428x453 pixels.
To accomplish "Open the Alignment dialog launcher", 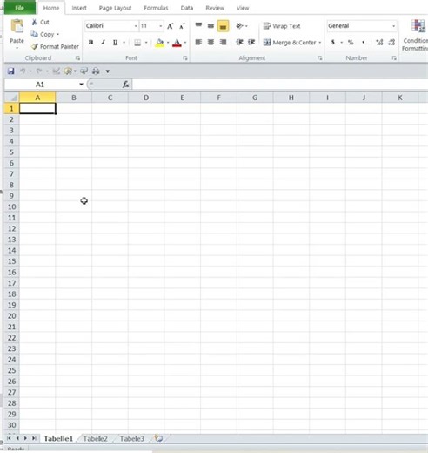I will pos(319,58).
